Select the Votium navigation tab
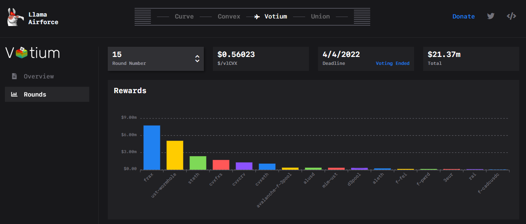This screenshot has width=526, height=224. click(276, 17)
